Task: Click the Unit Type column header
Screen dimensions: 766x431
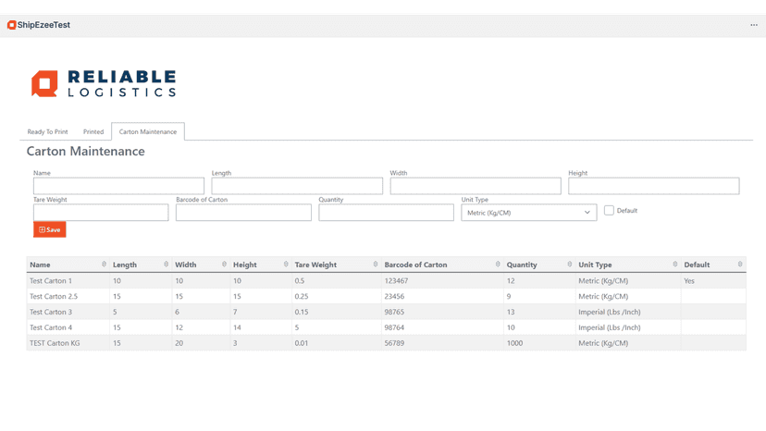Action: 595,265
